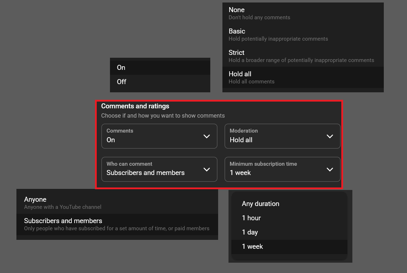Open the Comments dropdown set to On
Viewport: 407px width, 273px height.
159,136
